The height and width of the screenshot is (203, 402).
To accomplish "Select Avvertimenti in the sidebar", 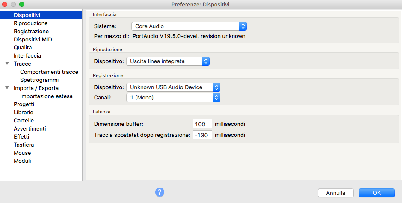I will click(x=30, y=128).
